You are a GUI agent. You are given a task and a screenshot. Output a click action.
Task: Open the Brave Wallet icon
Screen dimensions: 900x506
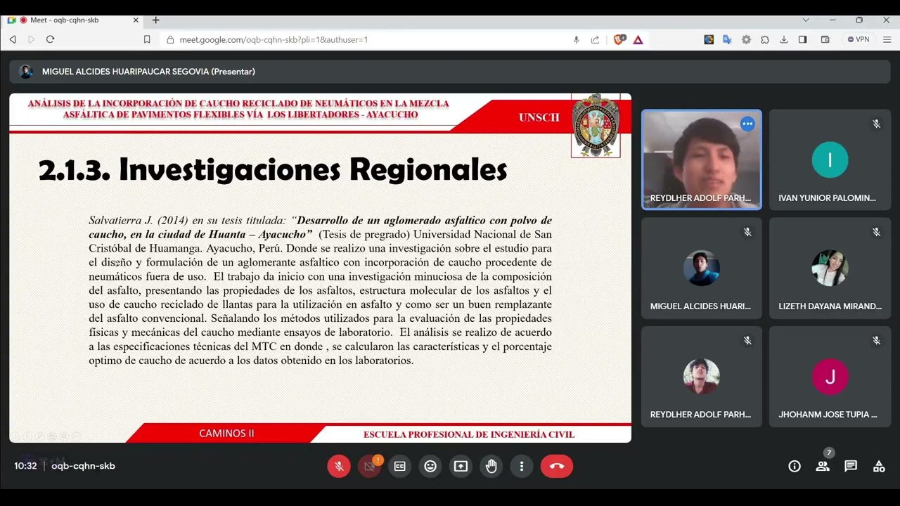pyautogui.click(x=825, y=39)
